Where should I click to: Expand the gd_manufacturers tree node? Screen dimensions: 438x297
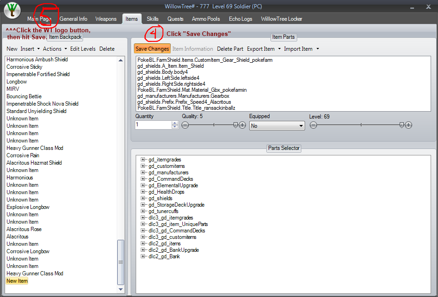(143, 172)
